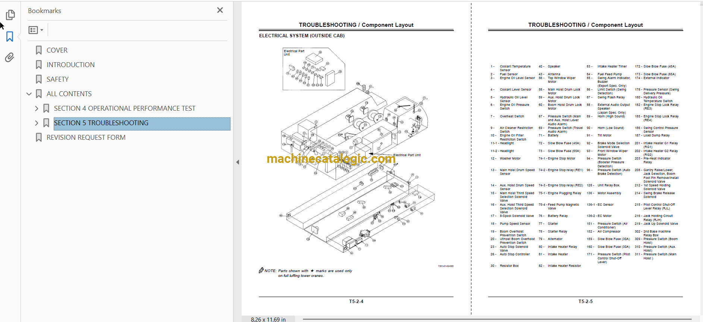
Task: Click the bookmark icon beside SECTION 4
Action: (46, 108)
